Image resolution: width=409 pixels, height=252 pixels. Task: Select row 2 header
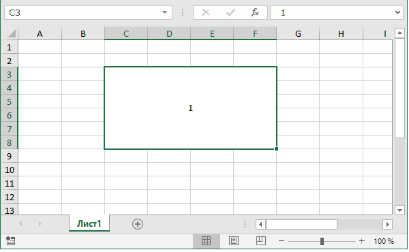(10, 61)
